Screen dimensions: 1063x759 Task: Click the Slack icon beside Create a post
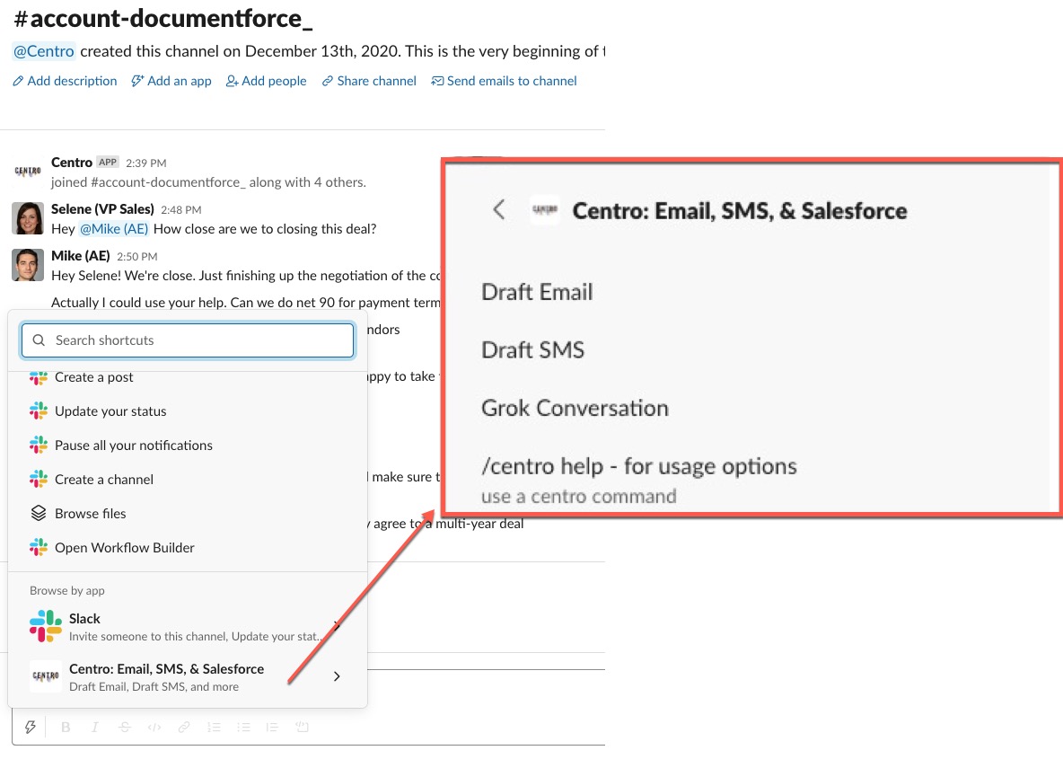click(39, 378)
